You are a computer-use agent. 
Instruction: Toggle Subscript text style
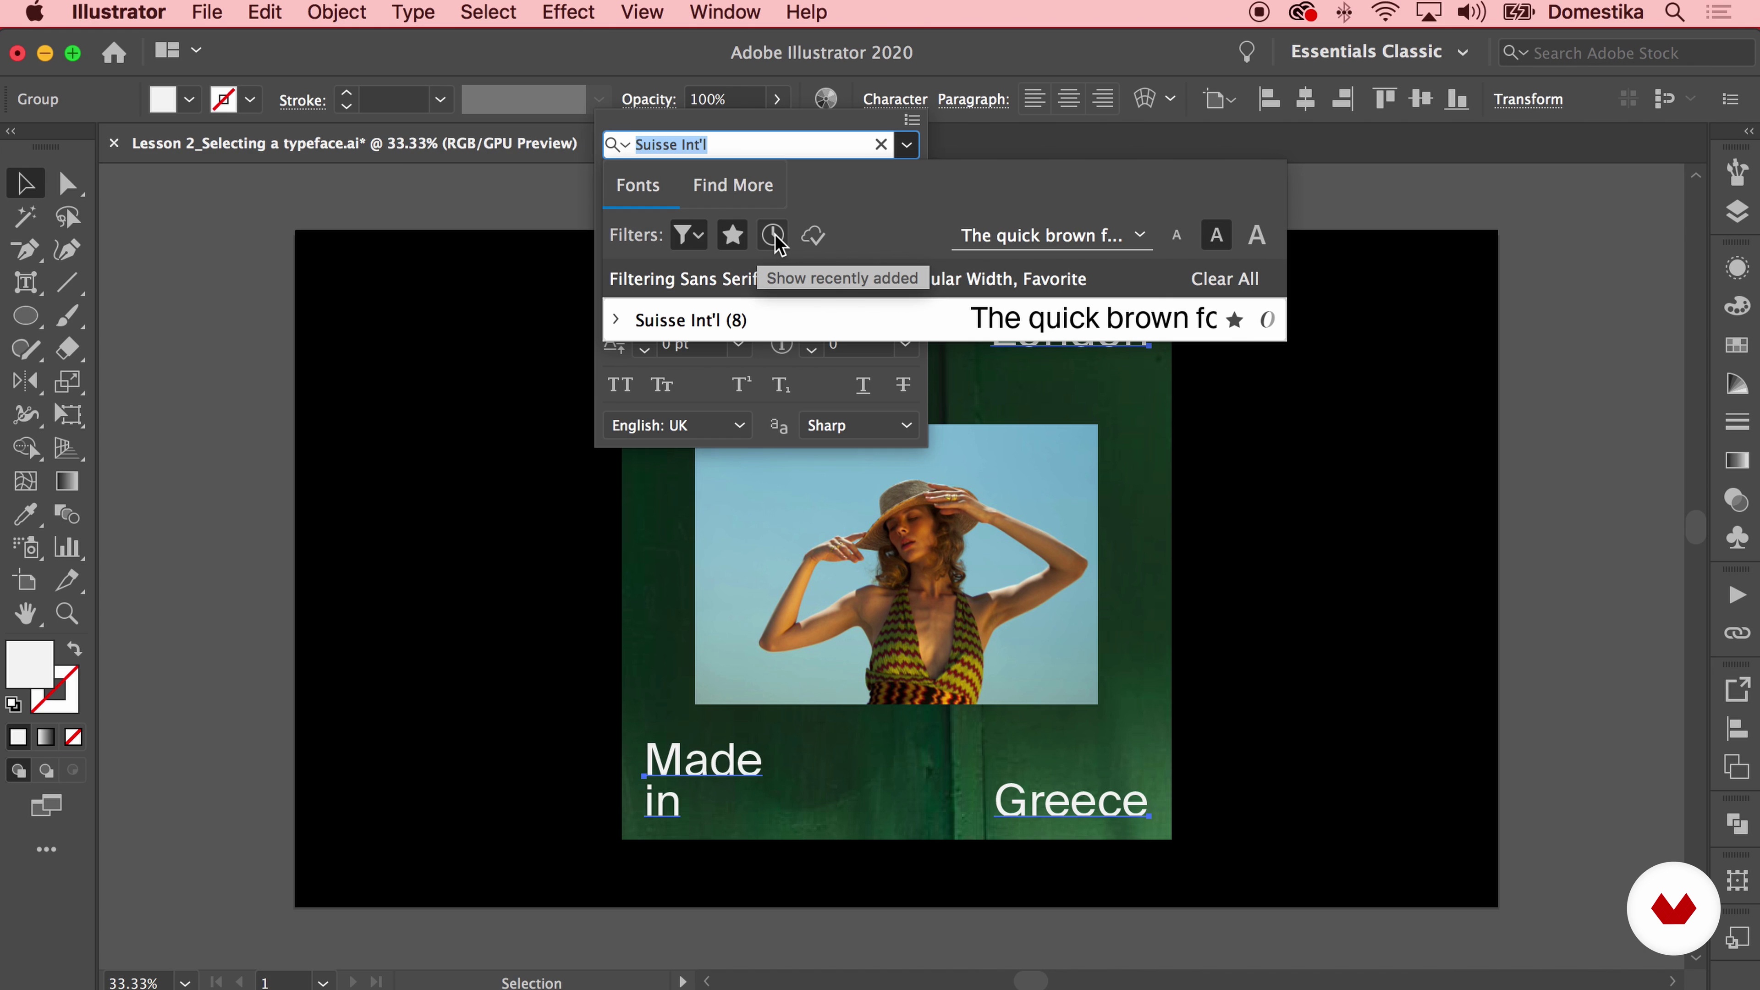point(781,385)
